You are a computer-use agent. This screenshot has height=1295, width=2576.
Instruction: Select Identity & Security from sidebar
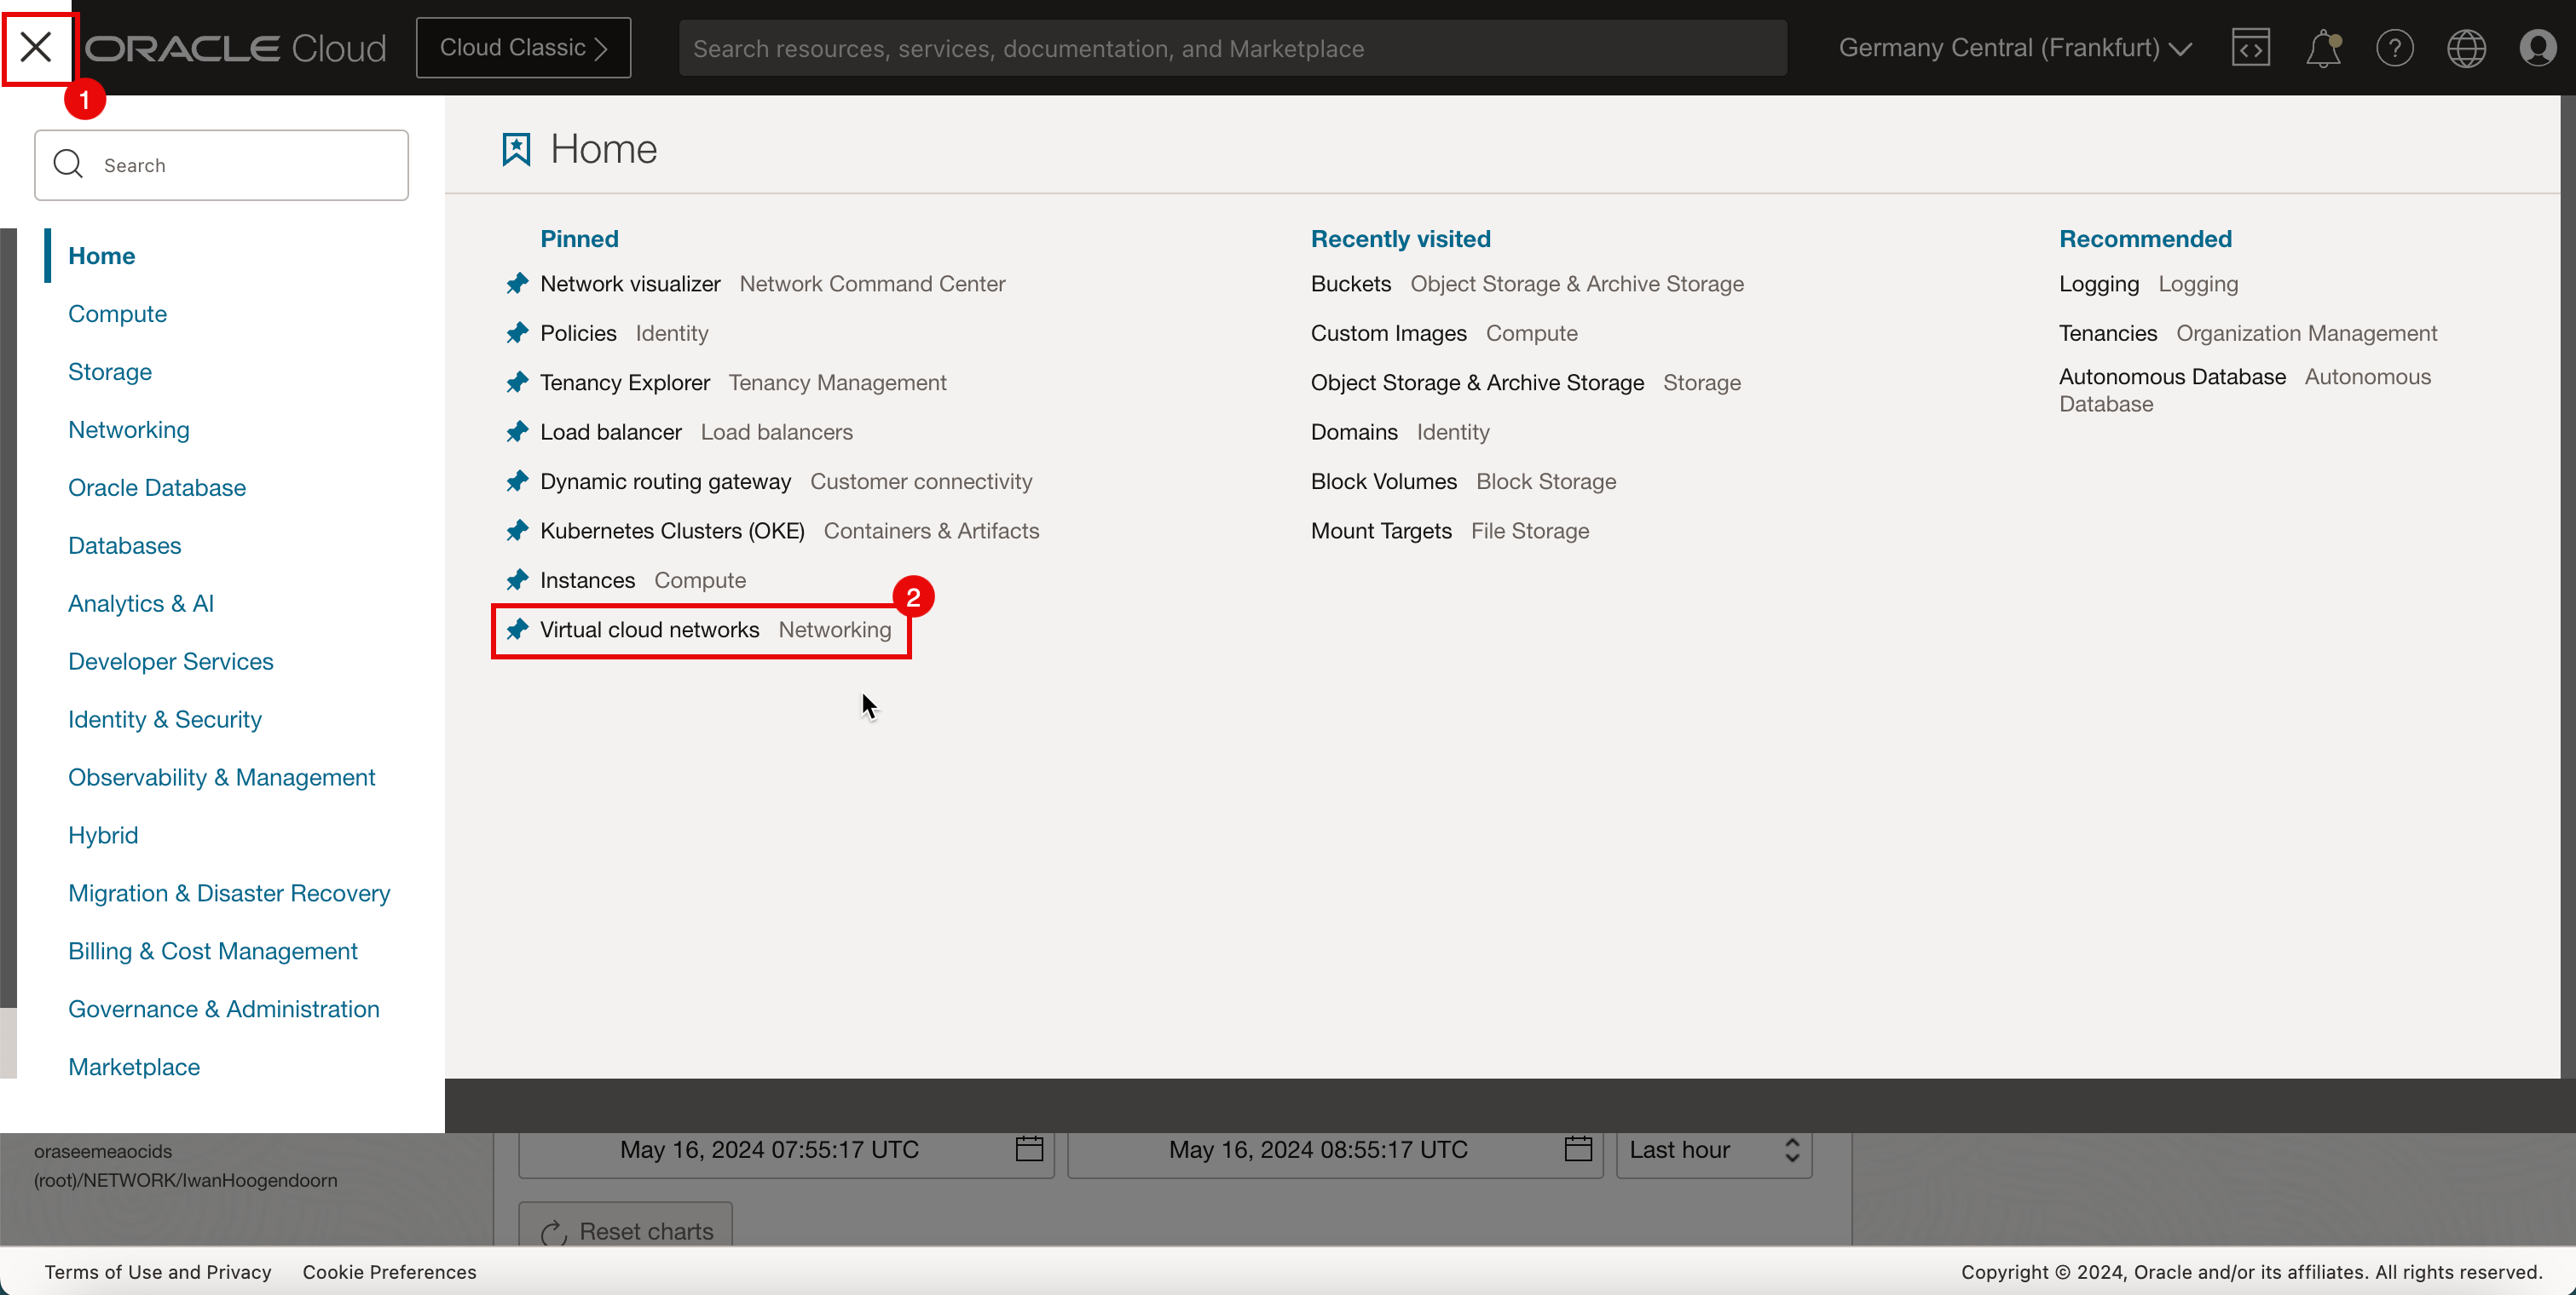coord(165,718)
